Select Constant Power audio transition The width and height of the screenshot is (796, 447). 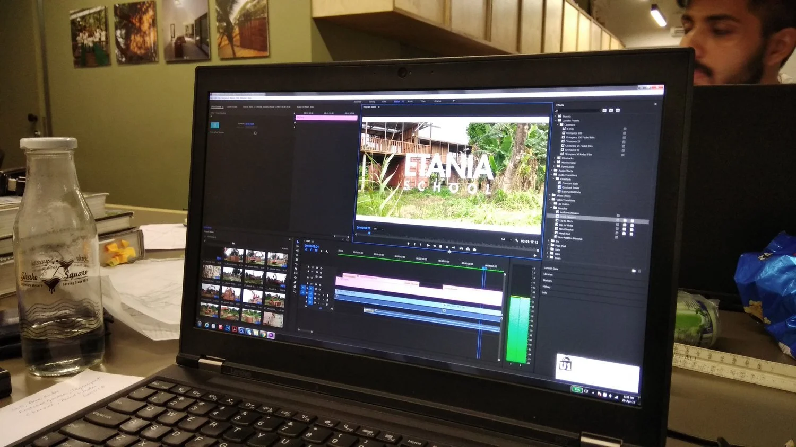(568, 188)
